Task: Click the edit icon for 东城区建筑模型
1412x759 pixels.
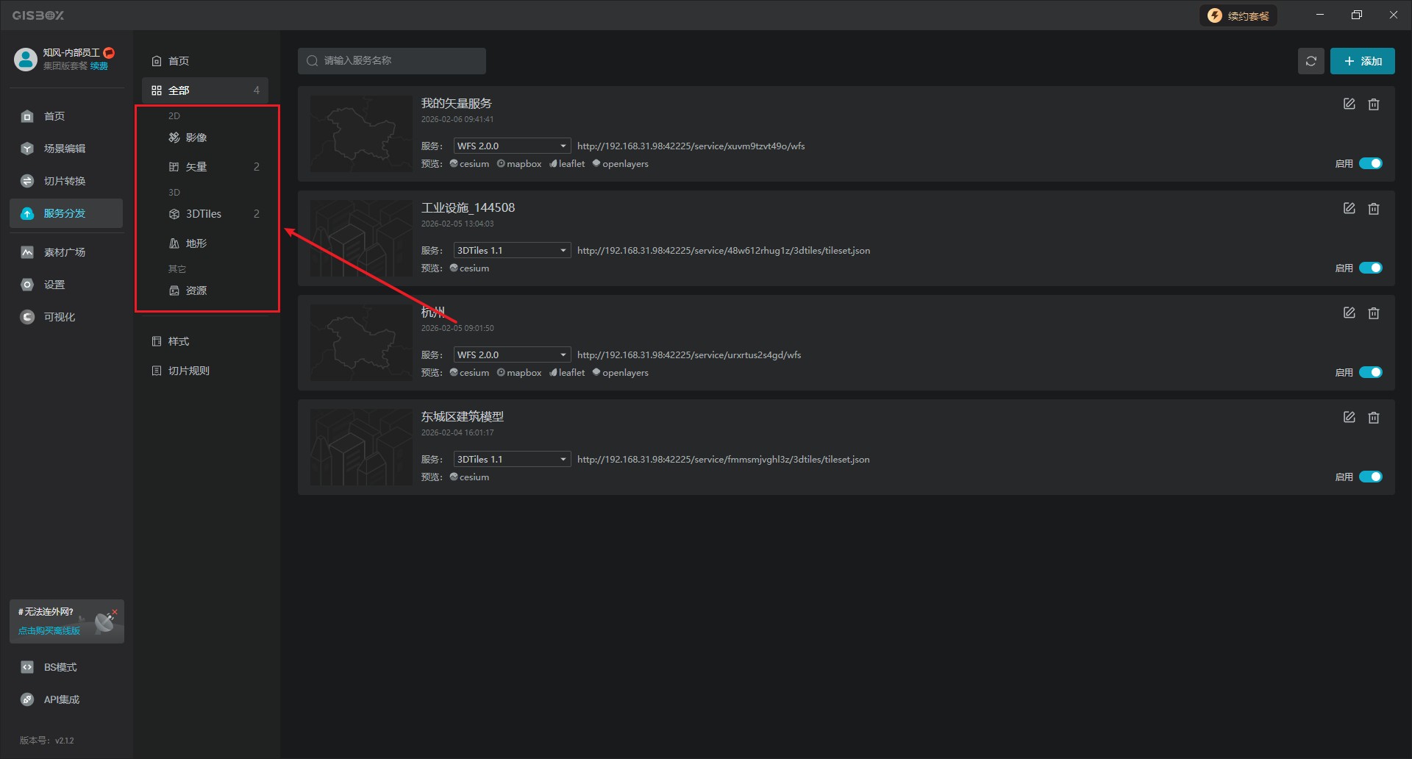Action: pyautogui.click(x=1349, y=418)
